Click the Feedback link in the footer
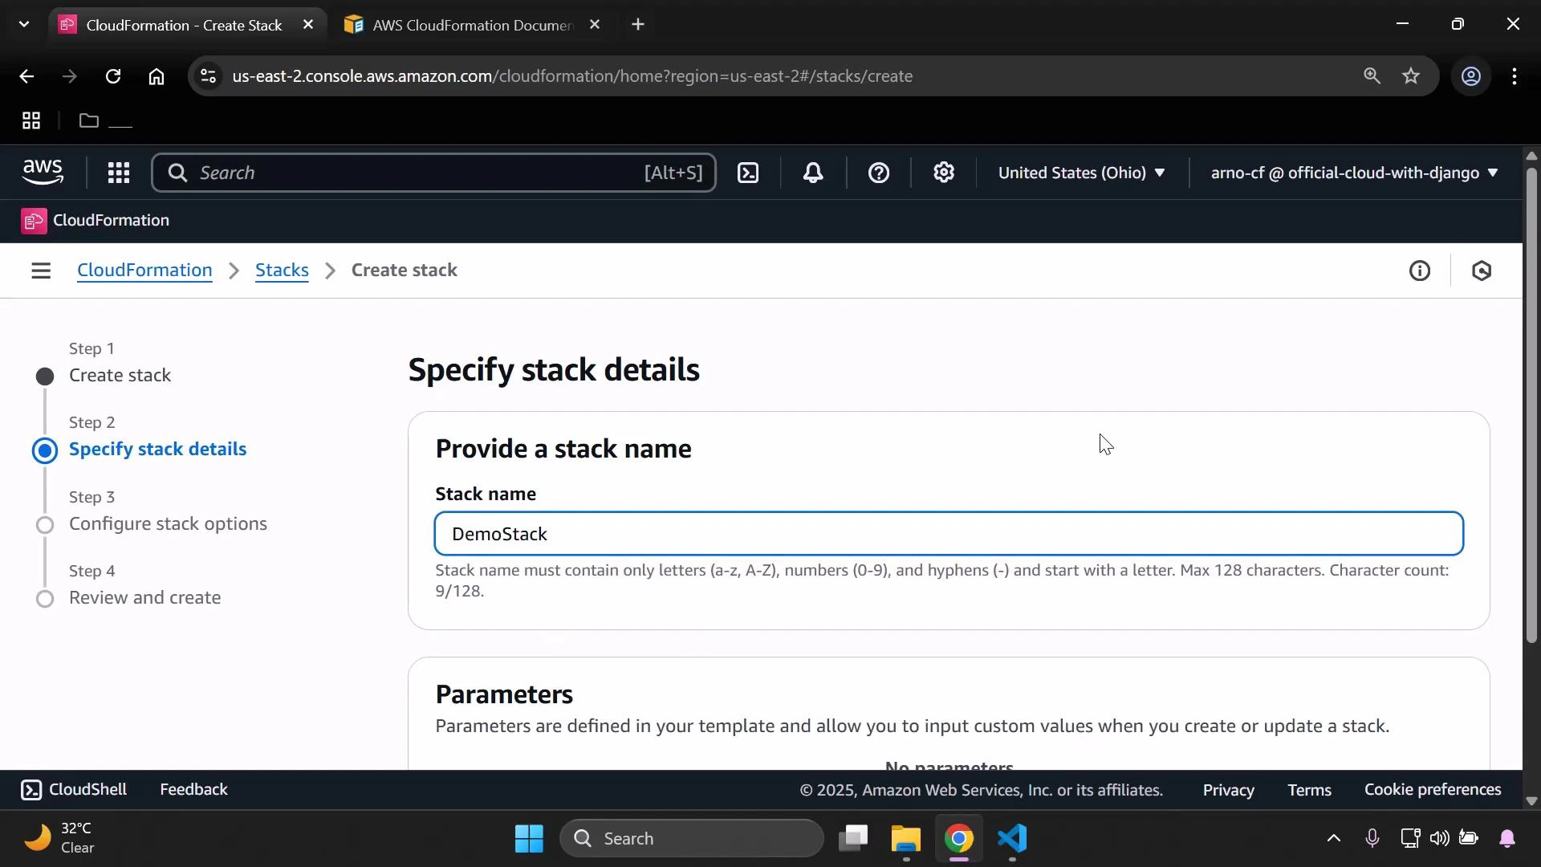This screenshot has height=867, width=1541. 193,789
